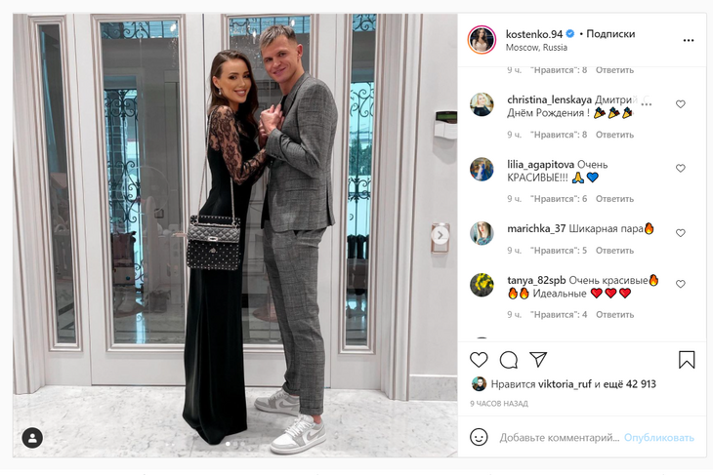Image resolution: width=713 pixels, height=475 pixels.
Task: Click Опубликовать to post comment
Action: point(658,438)
